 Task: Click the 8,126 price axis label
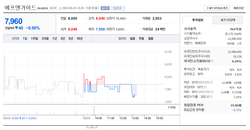coord(168,52)
